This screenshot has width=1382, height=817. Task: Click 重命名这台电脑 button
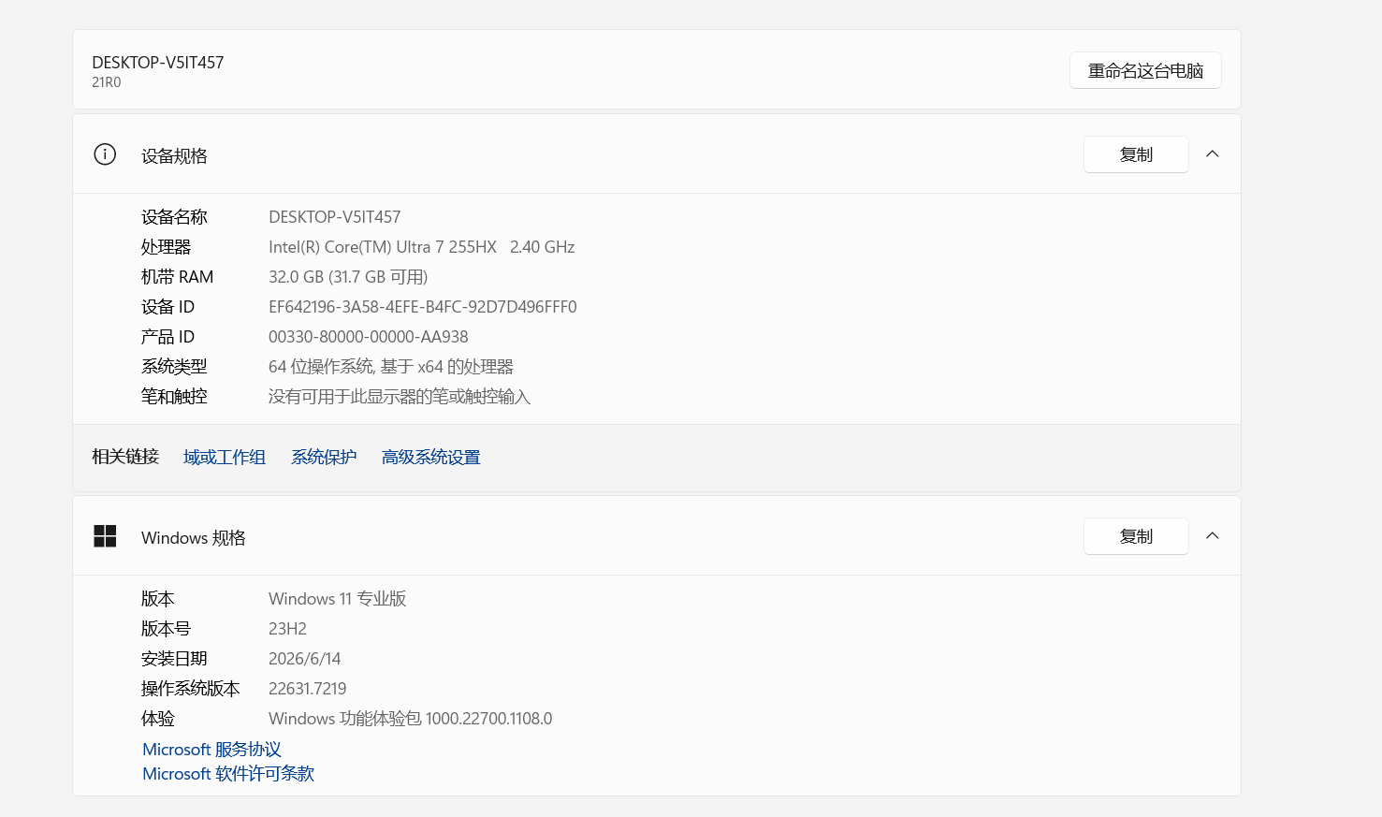coord(1145,70)
